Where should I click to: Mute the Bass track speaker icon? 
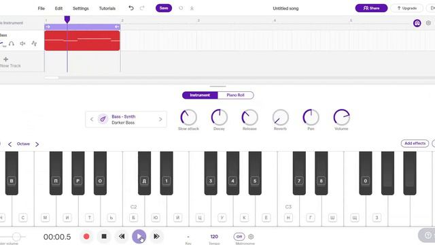[22, 44]
